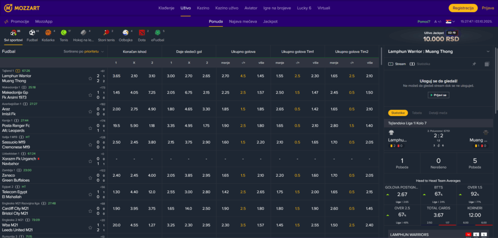Click the yellow Registracija button
Image resolution: width=498 pixels, height=238 pixels.
coord(462,8)
